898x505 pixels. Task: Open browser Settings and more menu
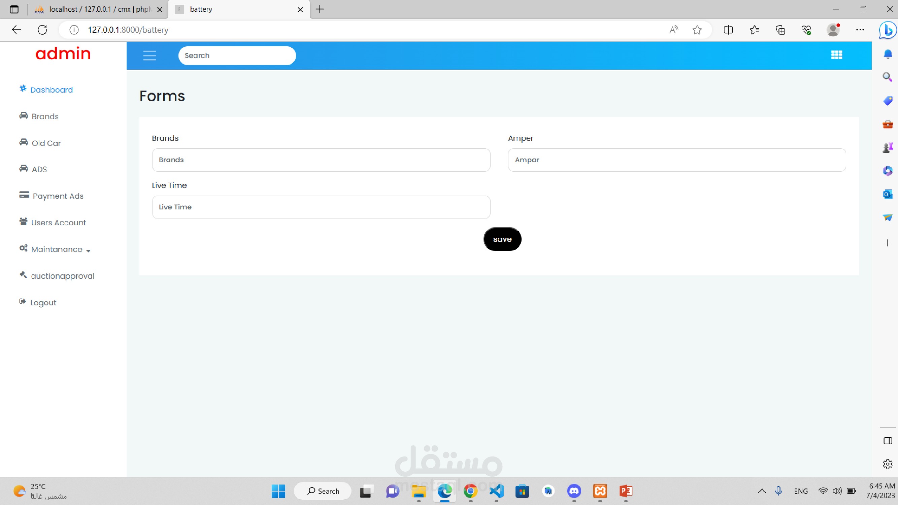(860, 30)
